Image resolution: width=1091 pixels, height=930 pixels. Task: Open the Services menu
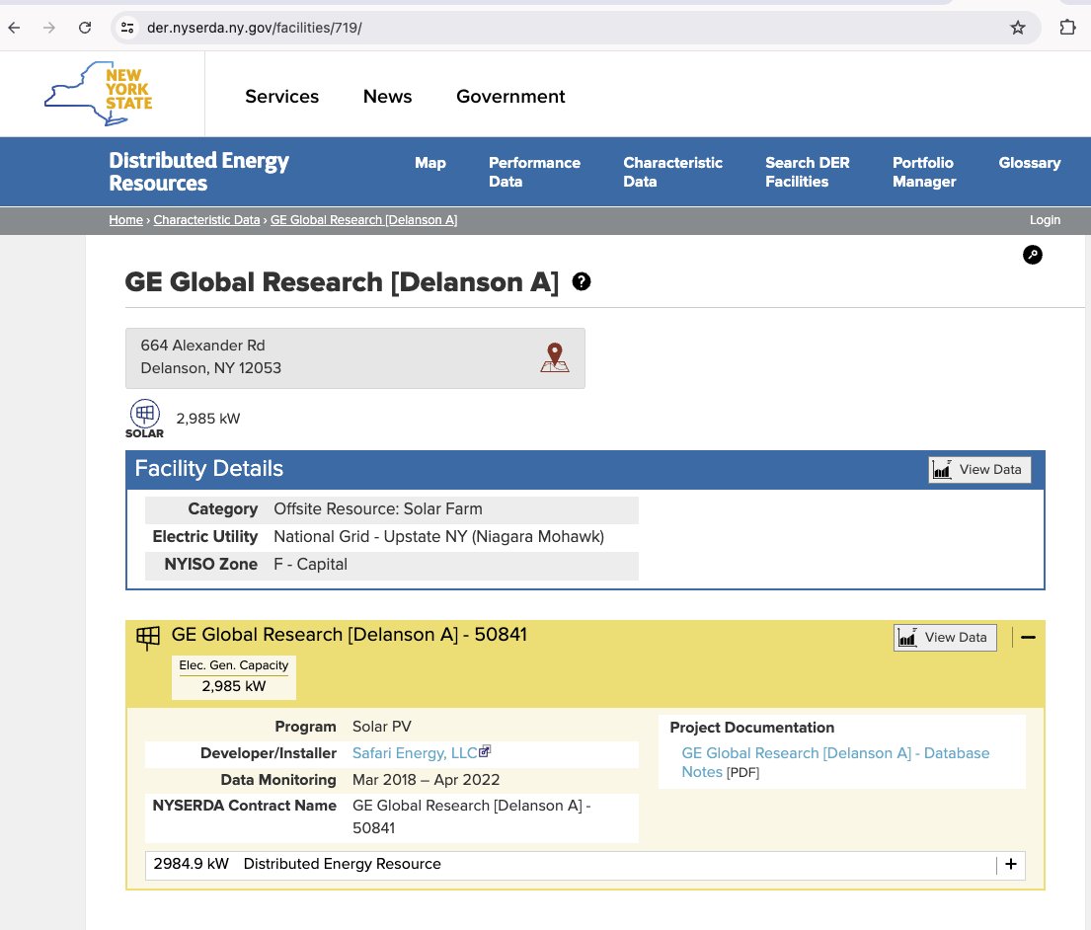pyautogui.click(x=281, y=96)
